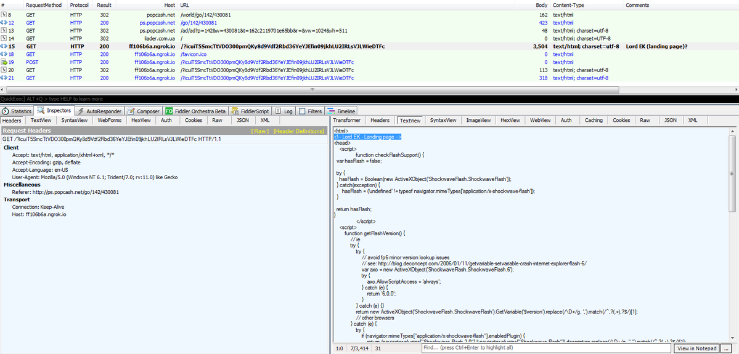Click the Comments column header
The image size is (739, 354).
(x=681, y=5)
